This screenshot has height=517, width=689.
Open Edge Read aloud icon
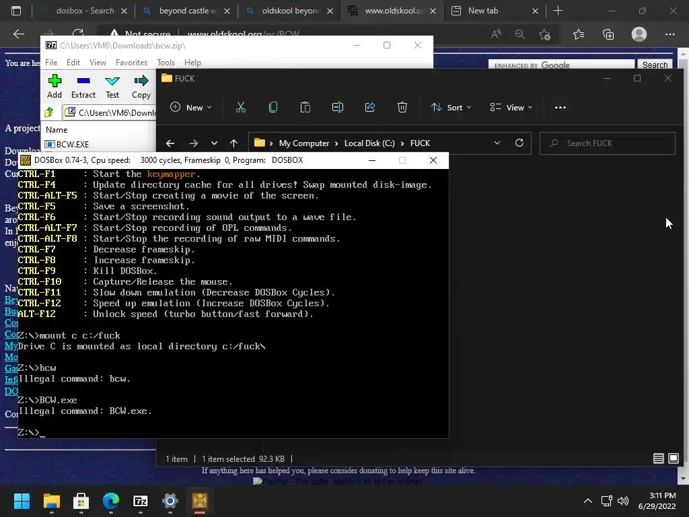tap(496, 34)
